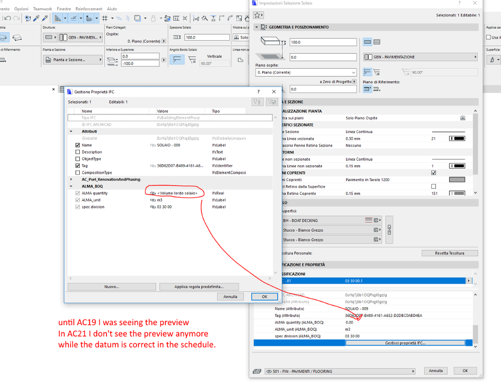This screenshot has height=388, width=501.
Task: Enable the ObjectType attribute checkbox
Action: (77, 159)
